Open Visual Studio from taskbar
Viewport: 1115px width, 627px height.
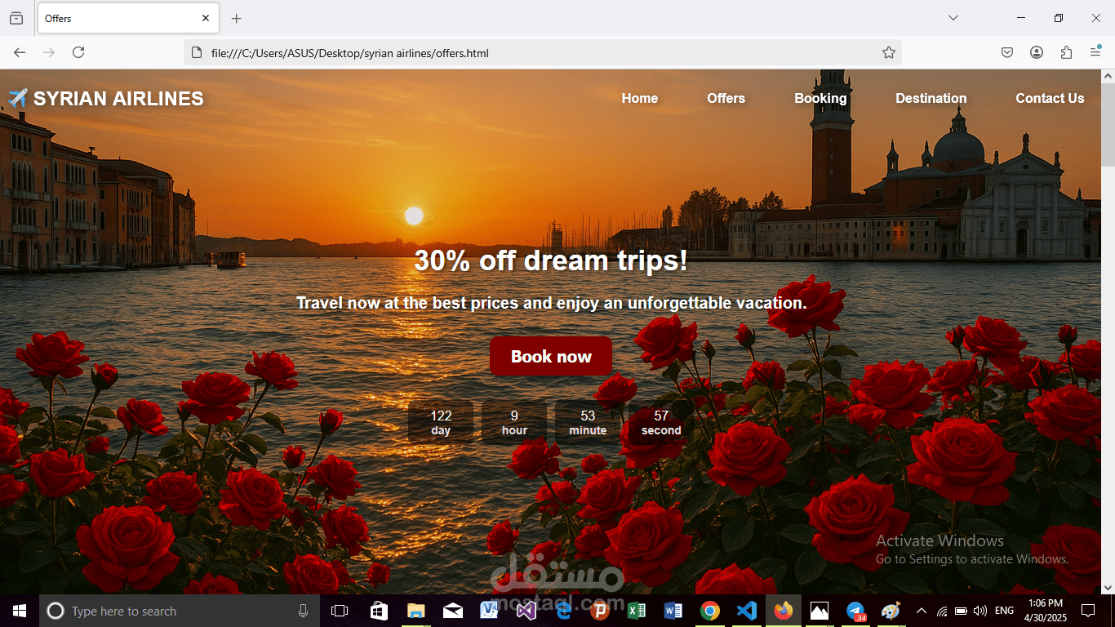(x=526, y=611)
